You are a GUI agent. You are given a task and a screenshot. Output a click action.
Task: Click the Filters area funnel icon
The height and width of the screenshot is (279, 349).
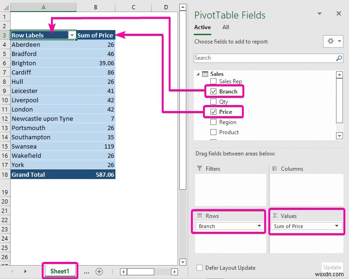click(x=200, y=168)
